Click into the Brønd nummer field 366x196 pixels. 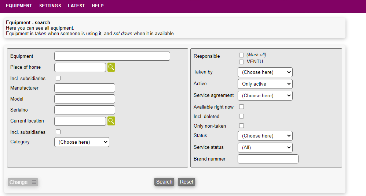tap(268, 159)
